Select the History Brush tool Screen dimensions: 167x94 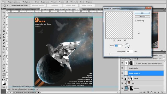pos(4,40)
